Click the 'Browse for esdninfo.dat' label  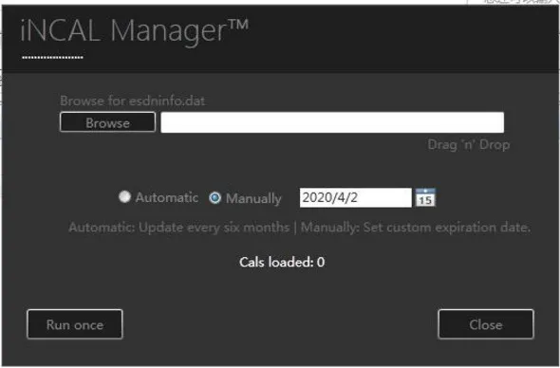[132, 101]
